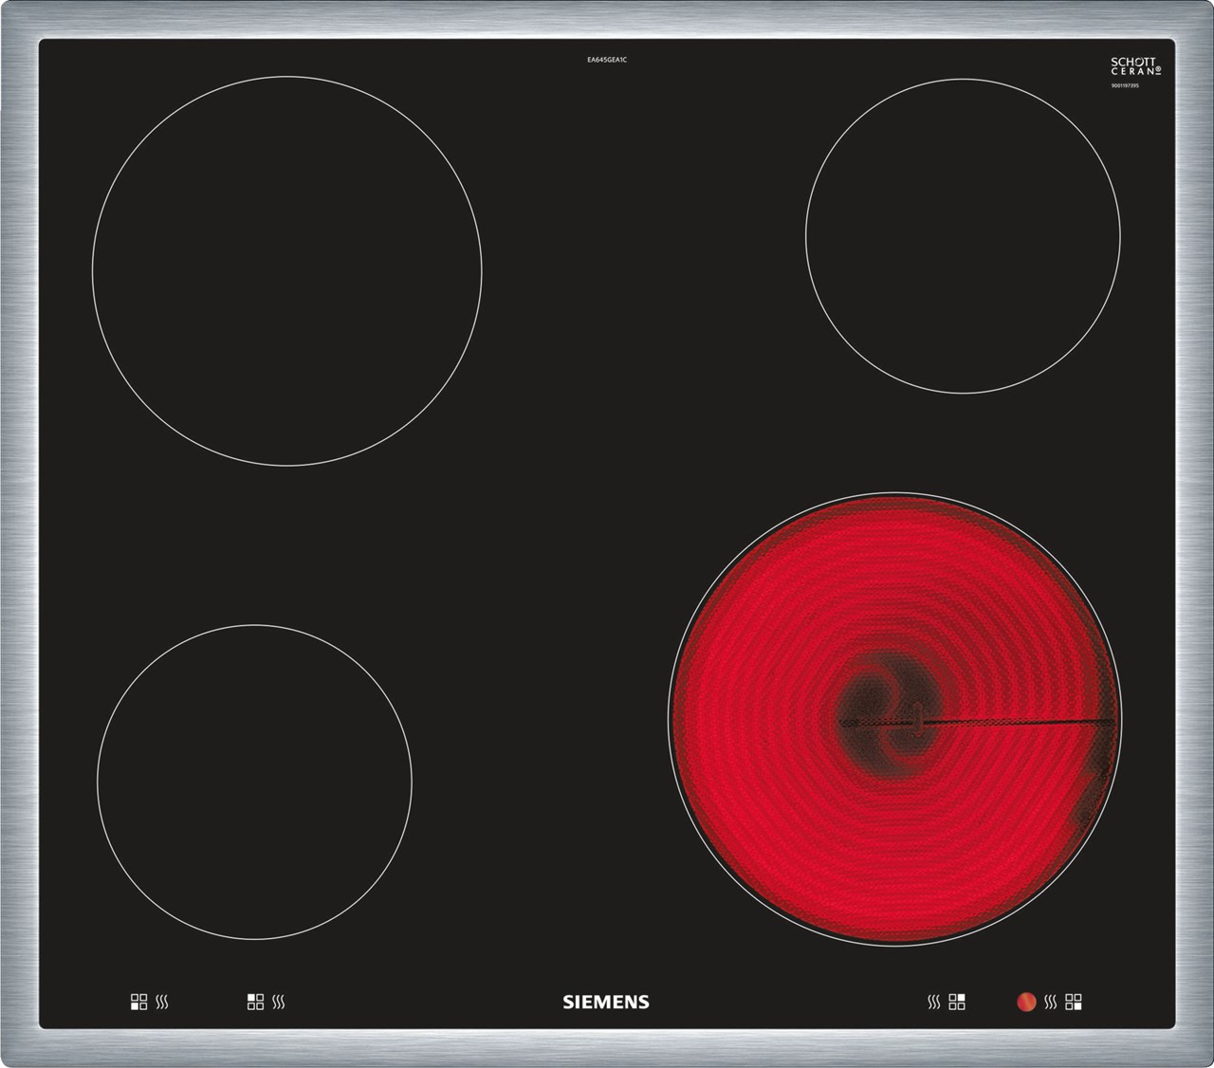1214x1068 pixels.
Task: Tap the bottom-left zone indicator icon
Action: pos(139,1002)
